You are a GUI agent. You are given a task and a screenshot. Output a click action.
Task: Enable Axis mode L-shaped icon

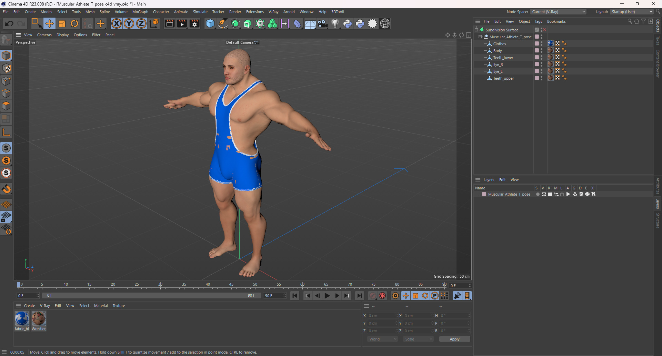pos(6,132)
